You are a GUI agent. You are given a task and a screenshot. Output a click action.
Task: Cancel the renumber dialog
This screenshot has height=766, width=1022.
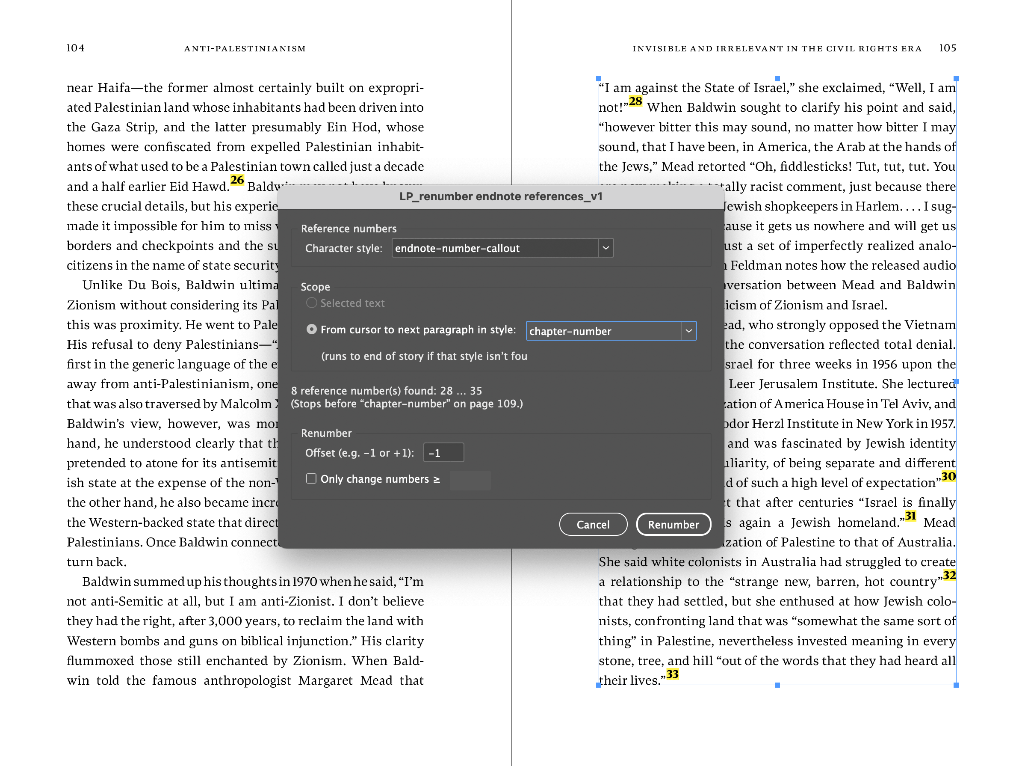coord(593,524)
